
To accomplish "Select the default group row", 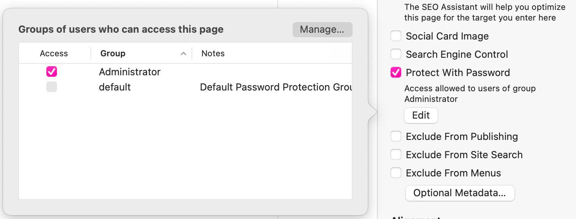I will coord(115,87).
